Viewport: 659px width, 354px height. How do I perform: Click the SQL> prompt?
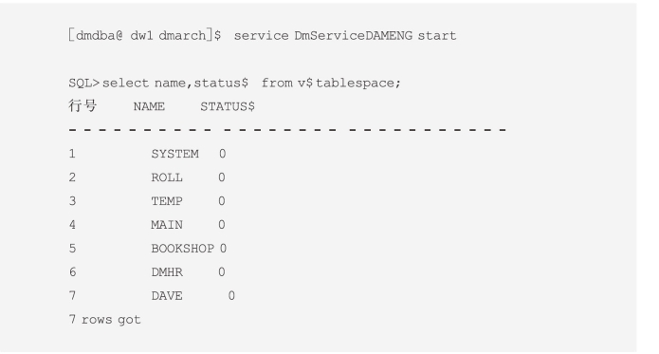pyautogui.click(x=83, y=83)
